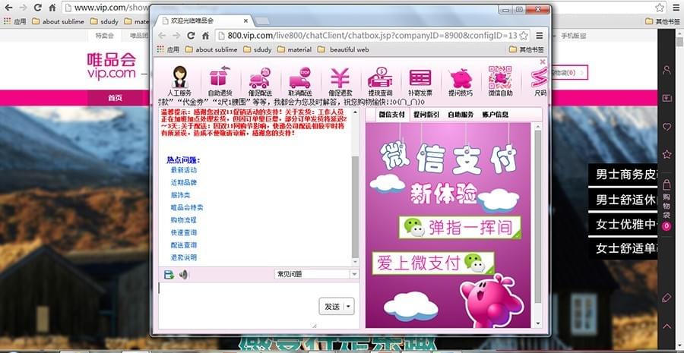This screenshot has height=353, width=684.
Task: Open the 服饰类 link
Action: coord(180,195)
